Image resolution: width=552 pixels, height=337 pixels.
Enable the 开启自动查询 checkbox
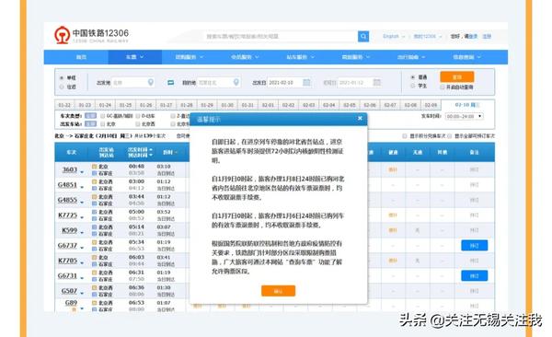443,87
